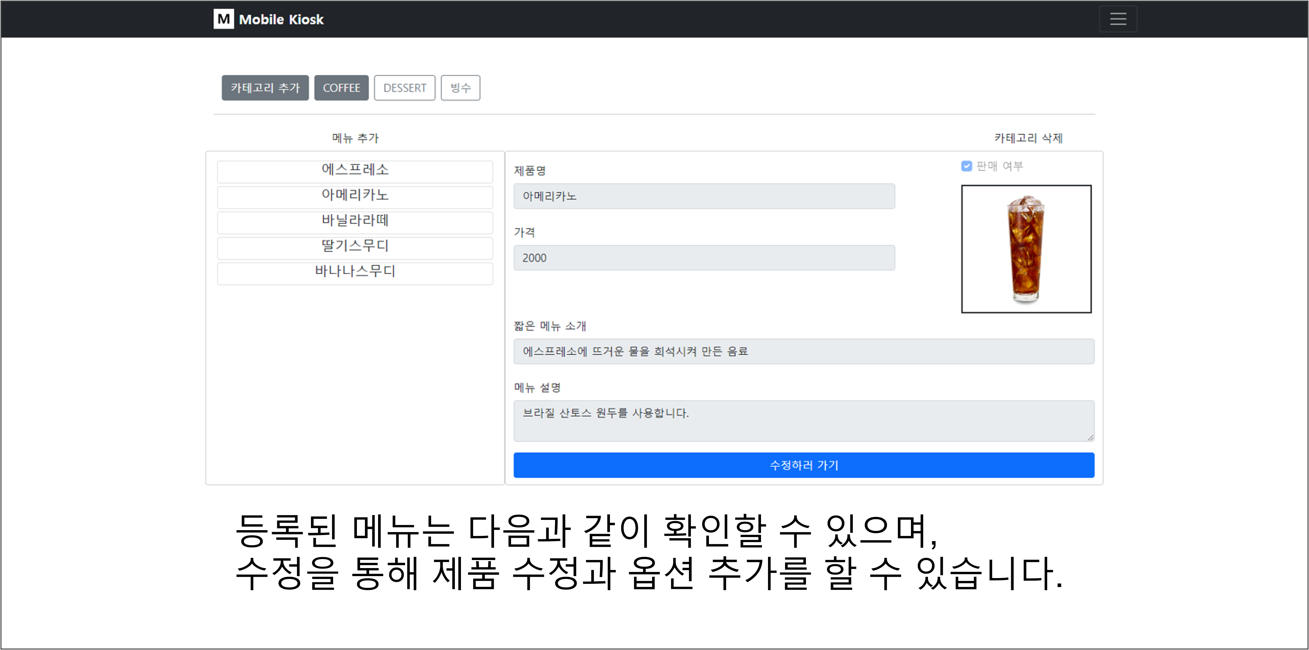This screenshot has height=650, width=1309.
Task: Click the Mobile Kiosk M logo
Action: pyautogui.click(x=224, y=19)
